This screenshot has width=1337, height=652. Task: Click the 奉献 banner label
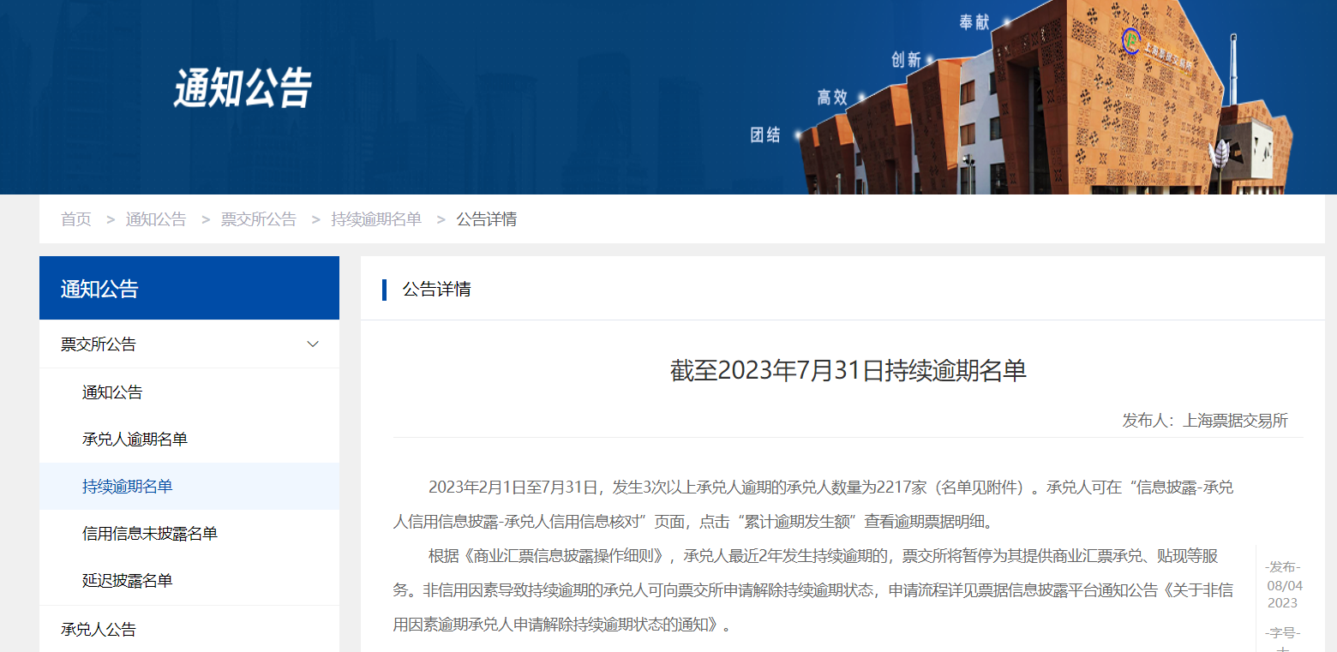point(974,23)
